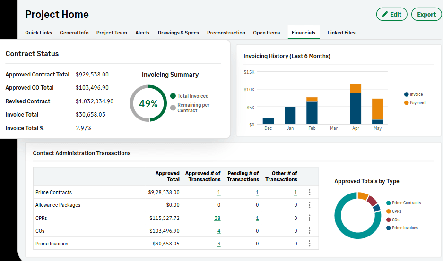Viewport: 443px width, 261px height.
Task: Click Remaining per Contract legend dot
Action: coord(173,108)
